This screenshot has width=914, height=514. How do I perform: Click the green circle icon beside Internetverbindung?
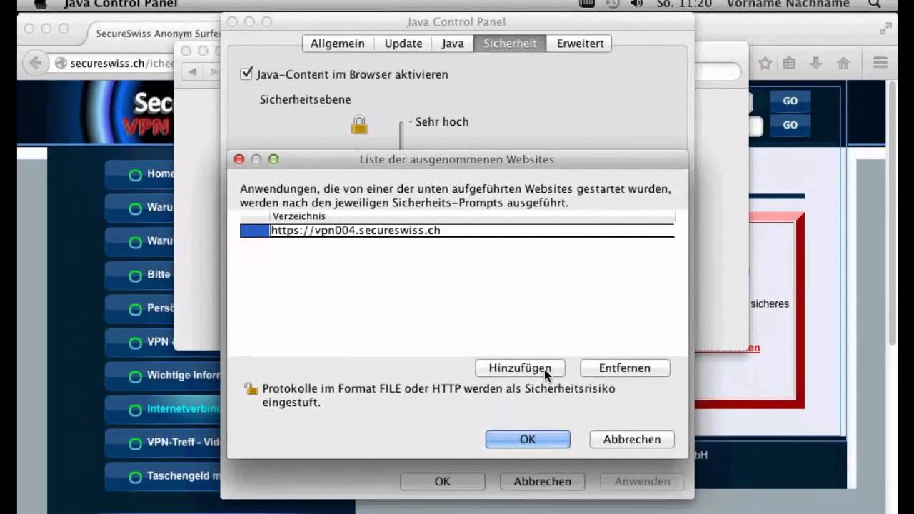135,410
